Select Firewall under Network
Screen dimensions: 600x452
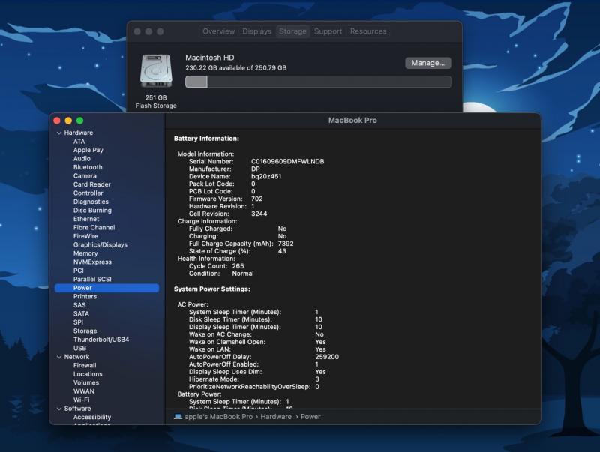tap(85, 365)
